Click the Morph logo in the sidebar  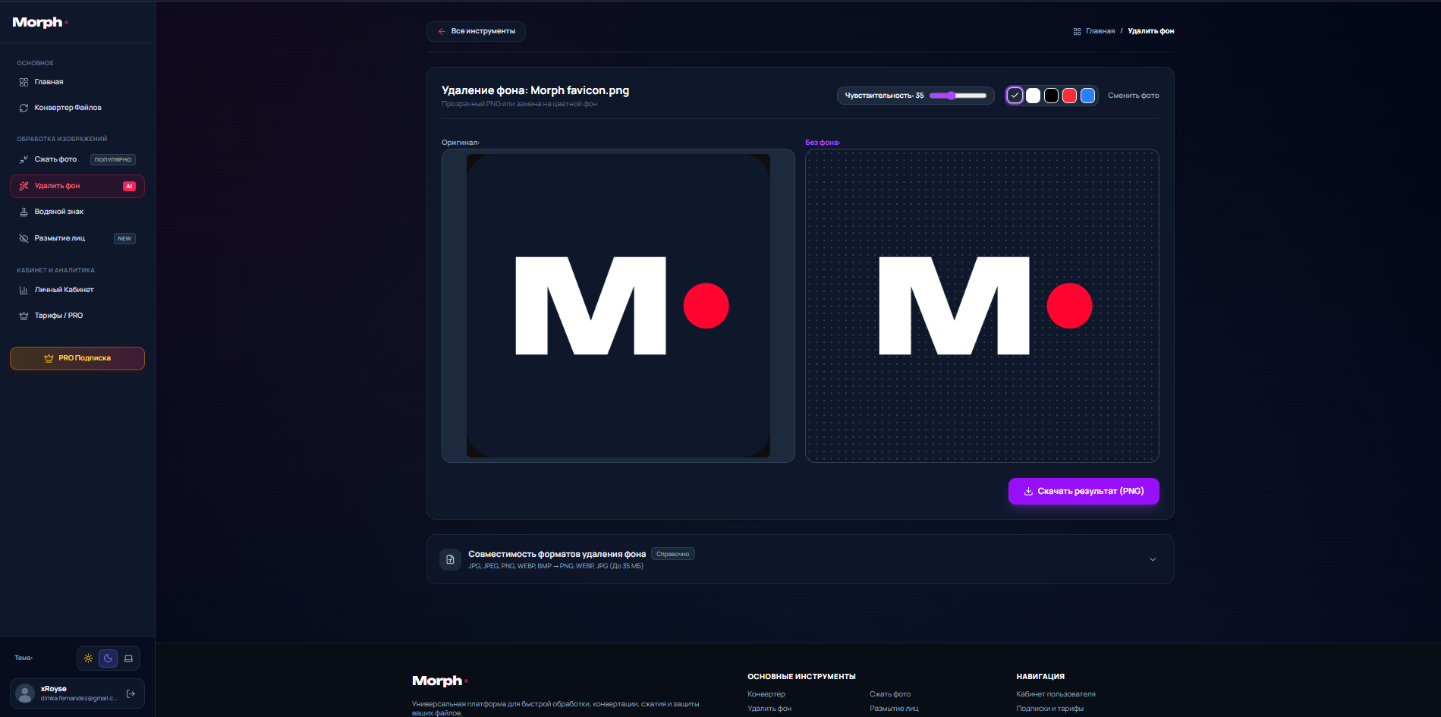pos(40,23)
